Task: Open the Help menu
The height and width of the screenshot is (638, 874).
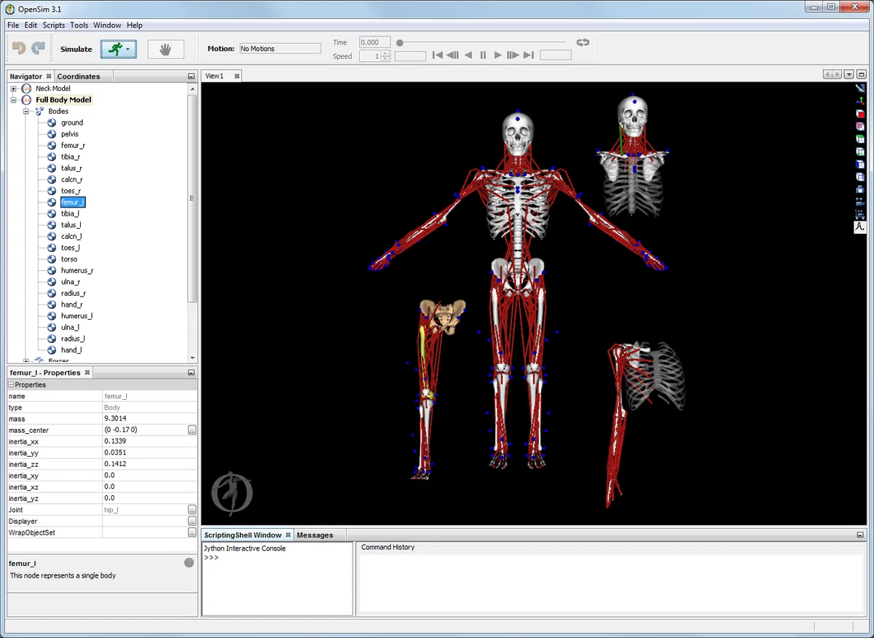Action: click(135, 25)
